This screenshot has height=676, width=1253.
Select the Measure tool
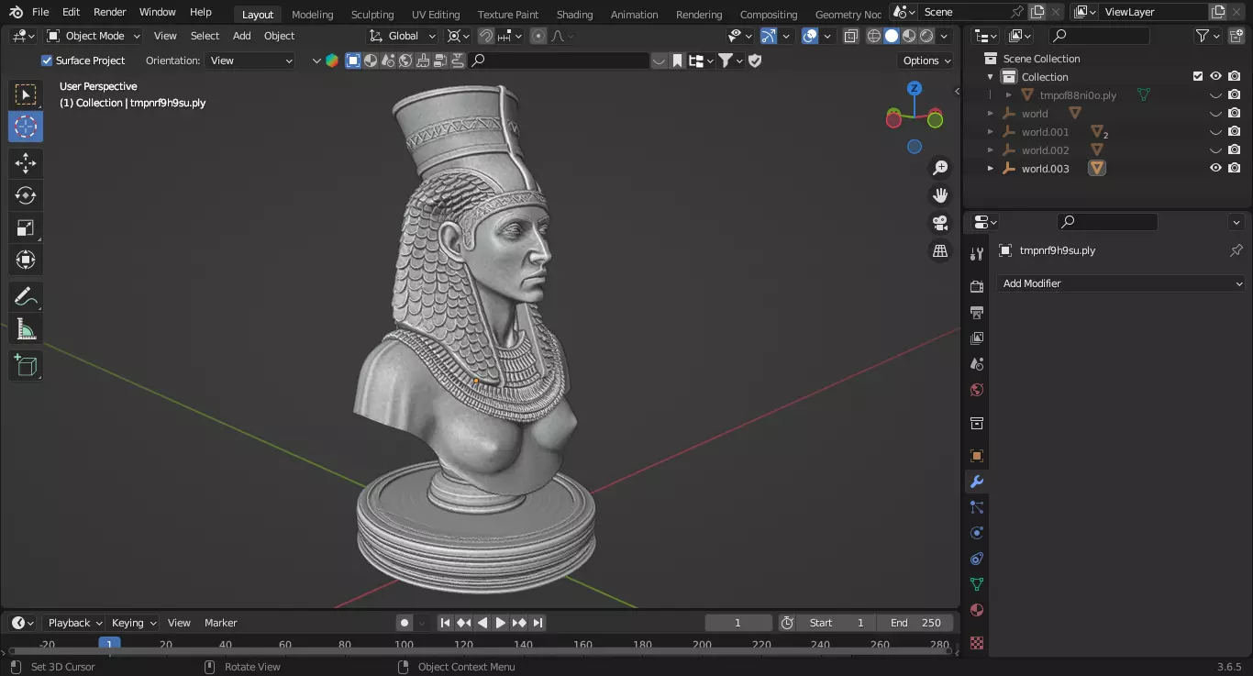pos(26,328)
